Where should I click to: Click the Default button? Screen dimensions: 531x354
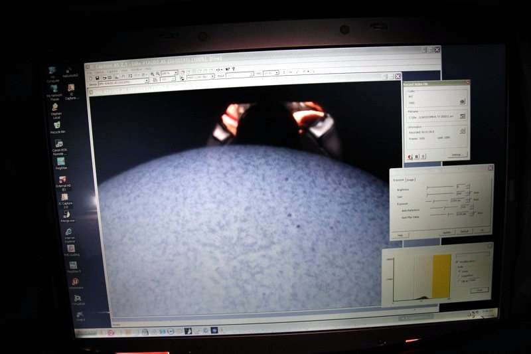[464, 231]
